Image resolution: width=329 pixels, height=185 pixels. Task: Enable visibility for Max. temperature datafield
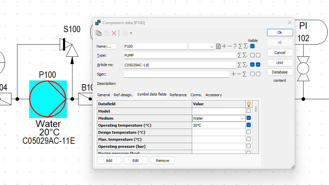coord(249,139)
